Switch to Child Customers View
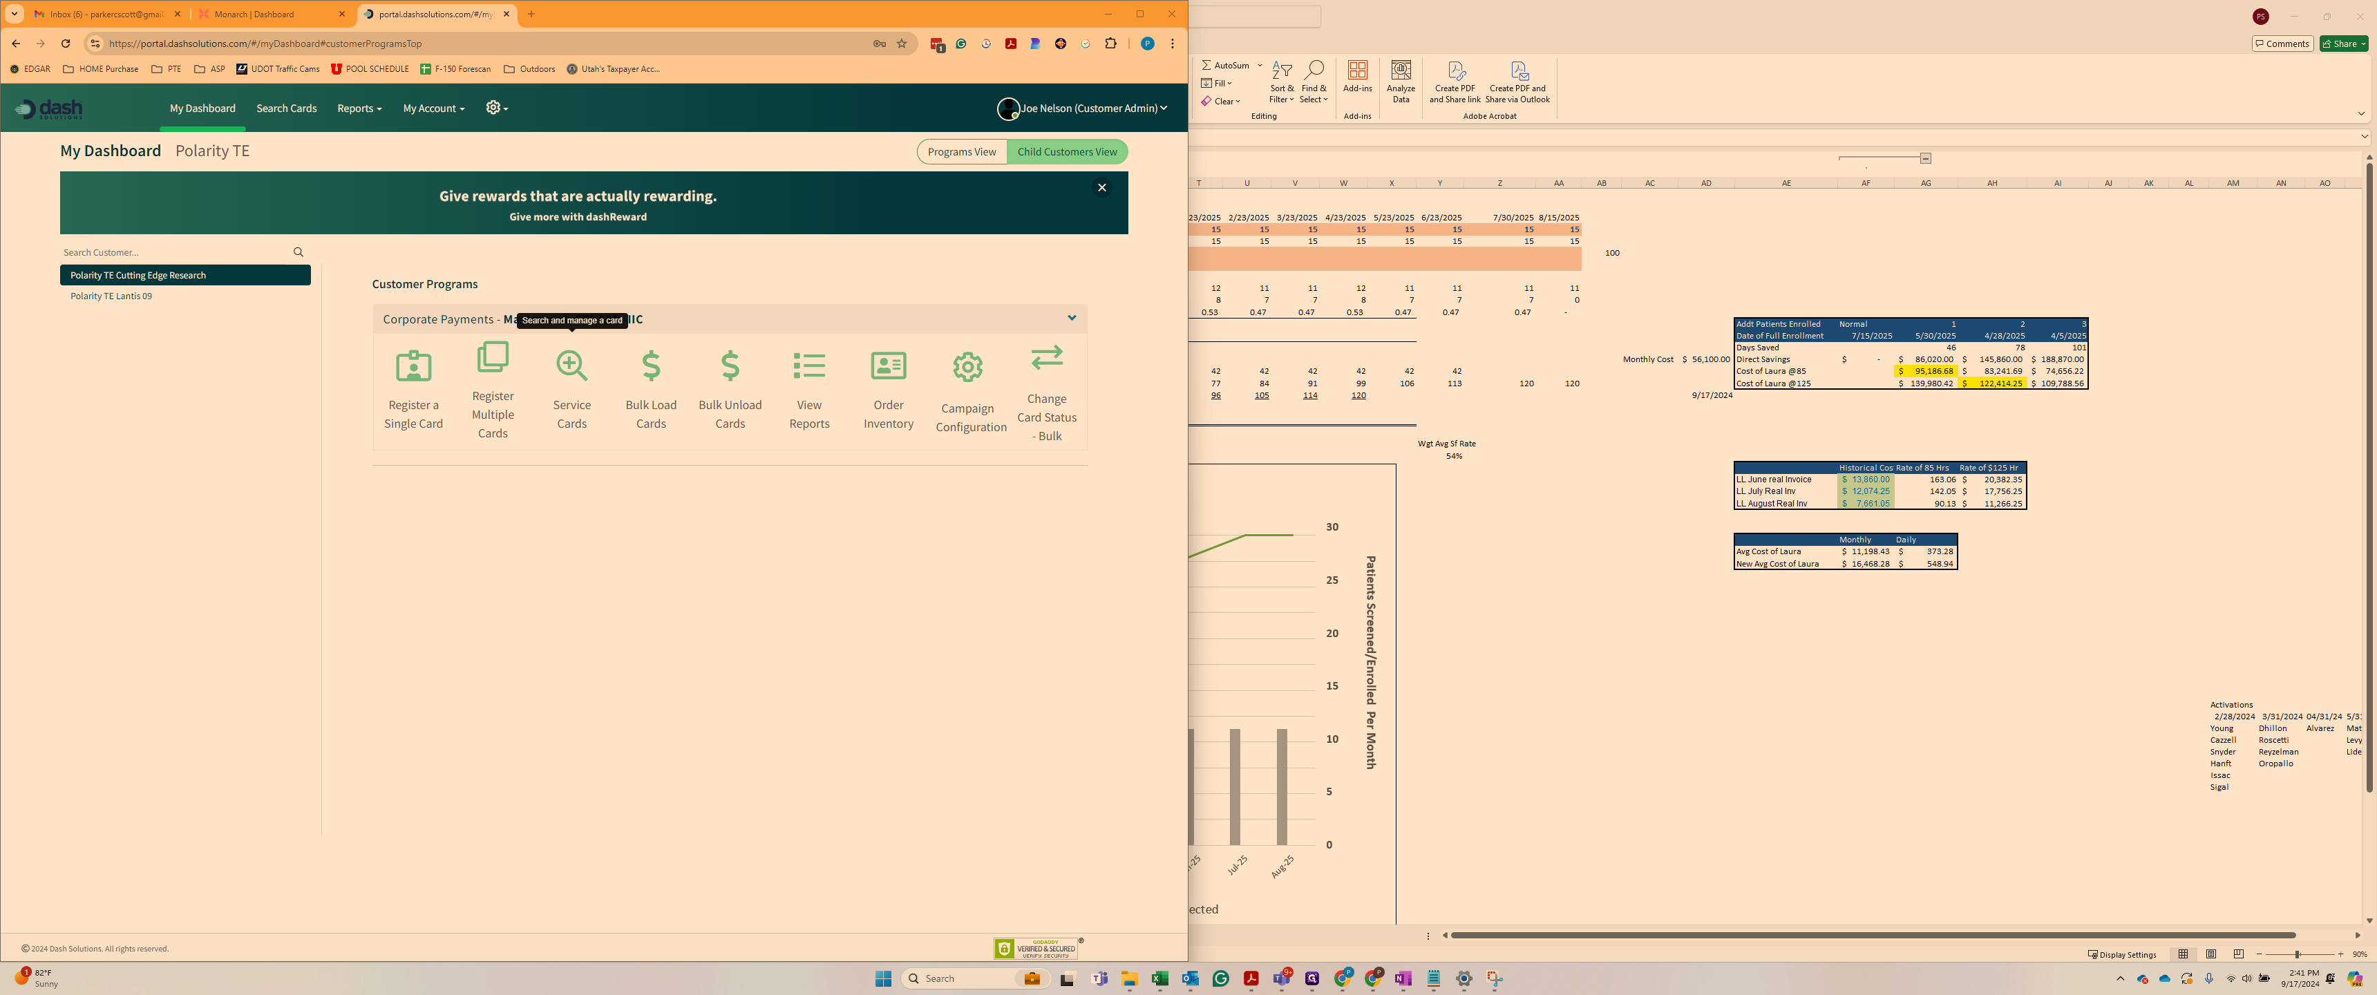Screen dimensions: 2377x995 [1067, 151]
